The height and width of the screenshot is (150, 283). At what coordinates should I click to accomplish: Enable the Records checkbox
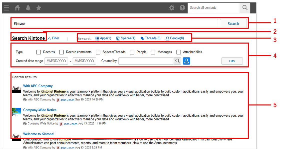pyautogui.click(x=38, y=52)
